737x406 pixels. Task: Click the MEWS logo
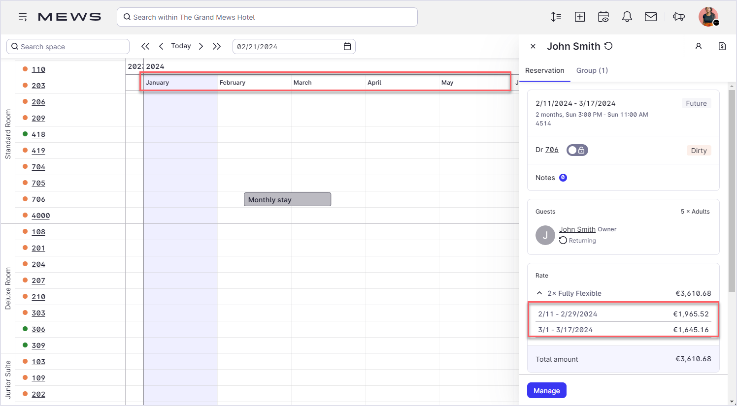tap(69, 17)
